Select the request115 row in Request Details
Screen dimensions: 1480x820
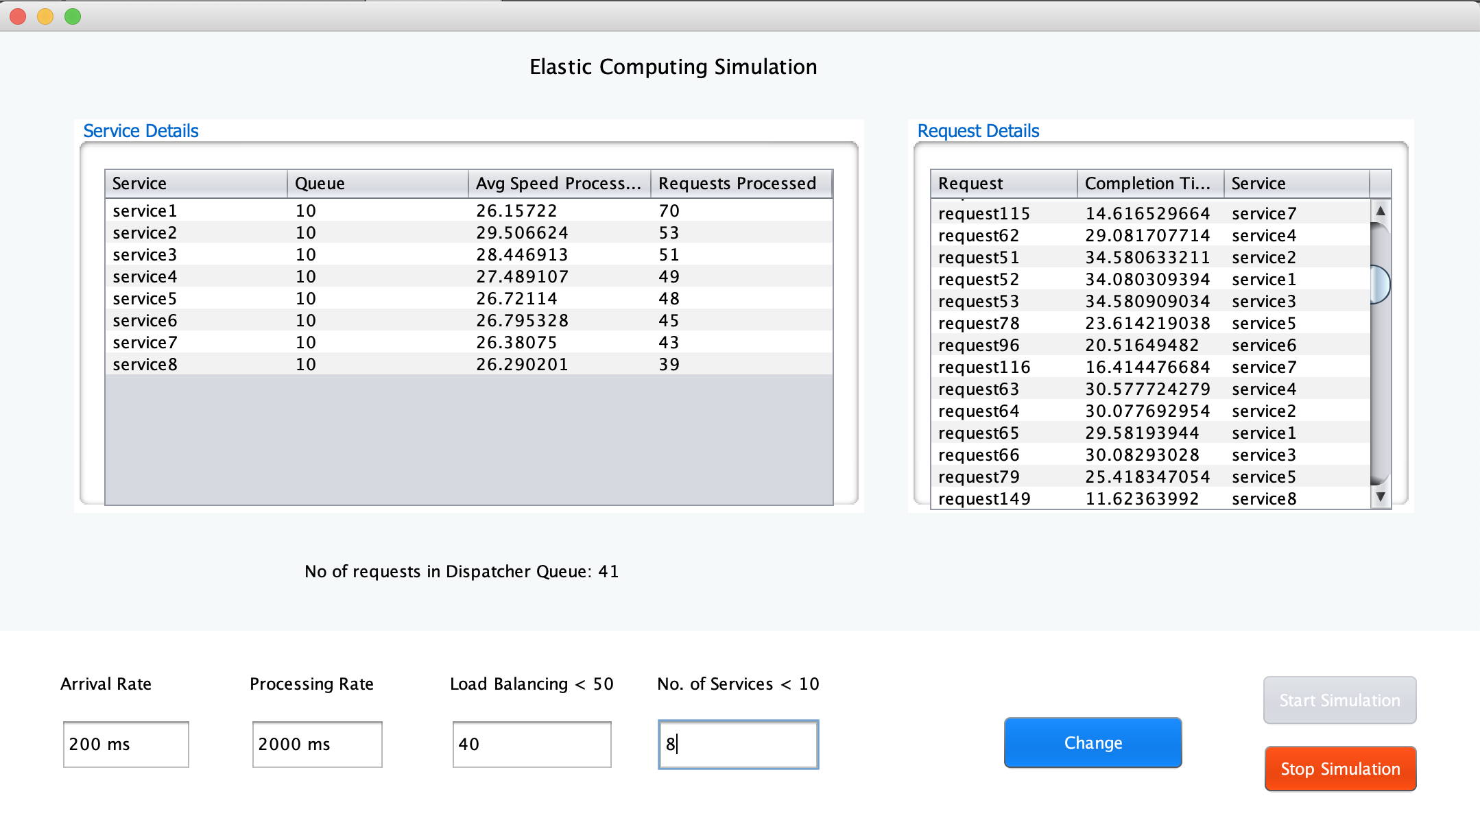[1097, 213]
